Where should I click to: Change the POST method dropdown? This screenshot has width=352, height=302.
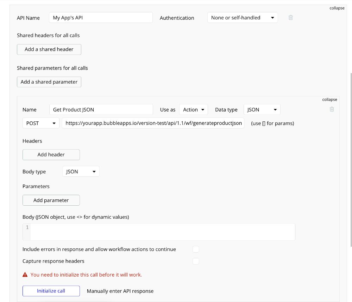pyautogui.click(x=41, y=123)
